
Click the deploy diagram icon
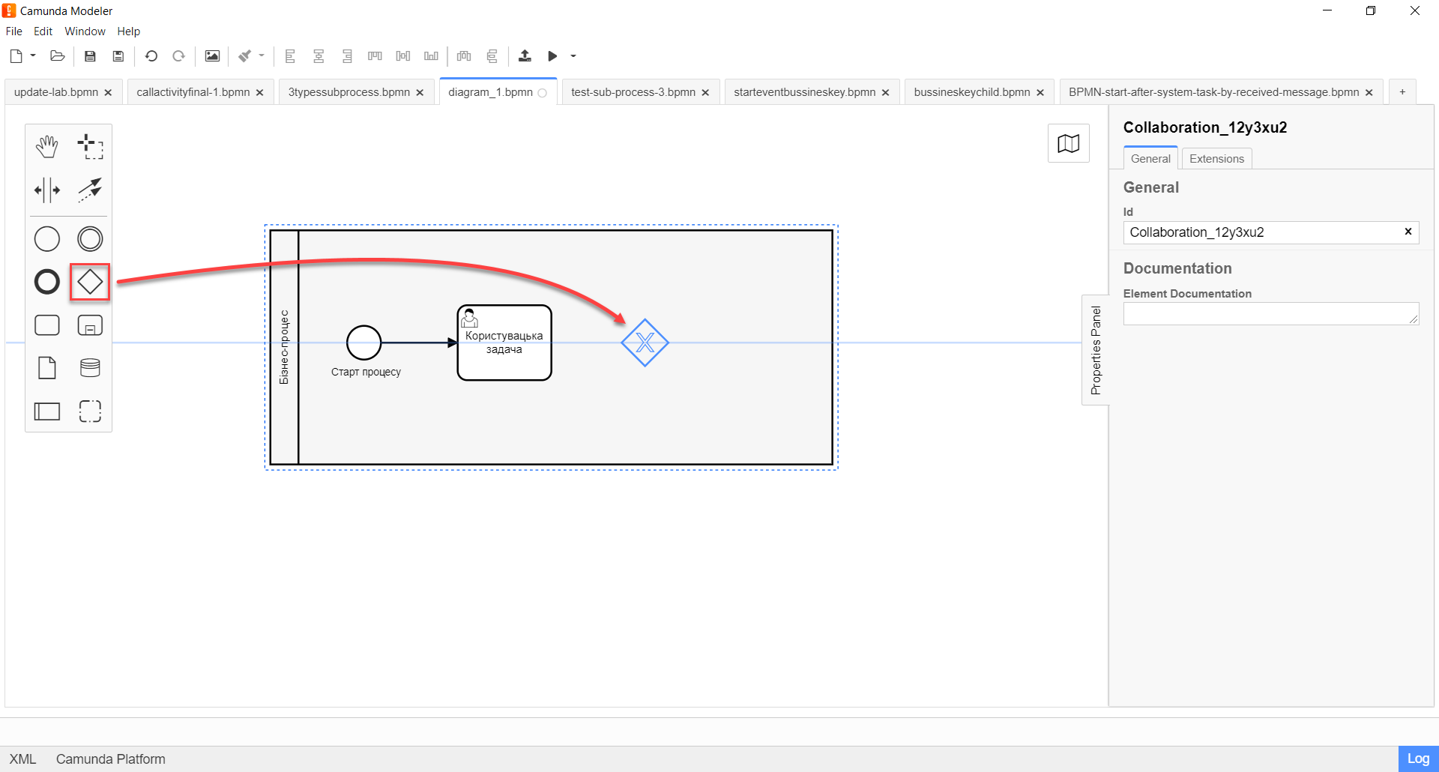pyautogui.click(x=525, y=56)
